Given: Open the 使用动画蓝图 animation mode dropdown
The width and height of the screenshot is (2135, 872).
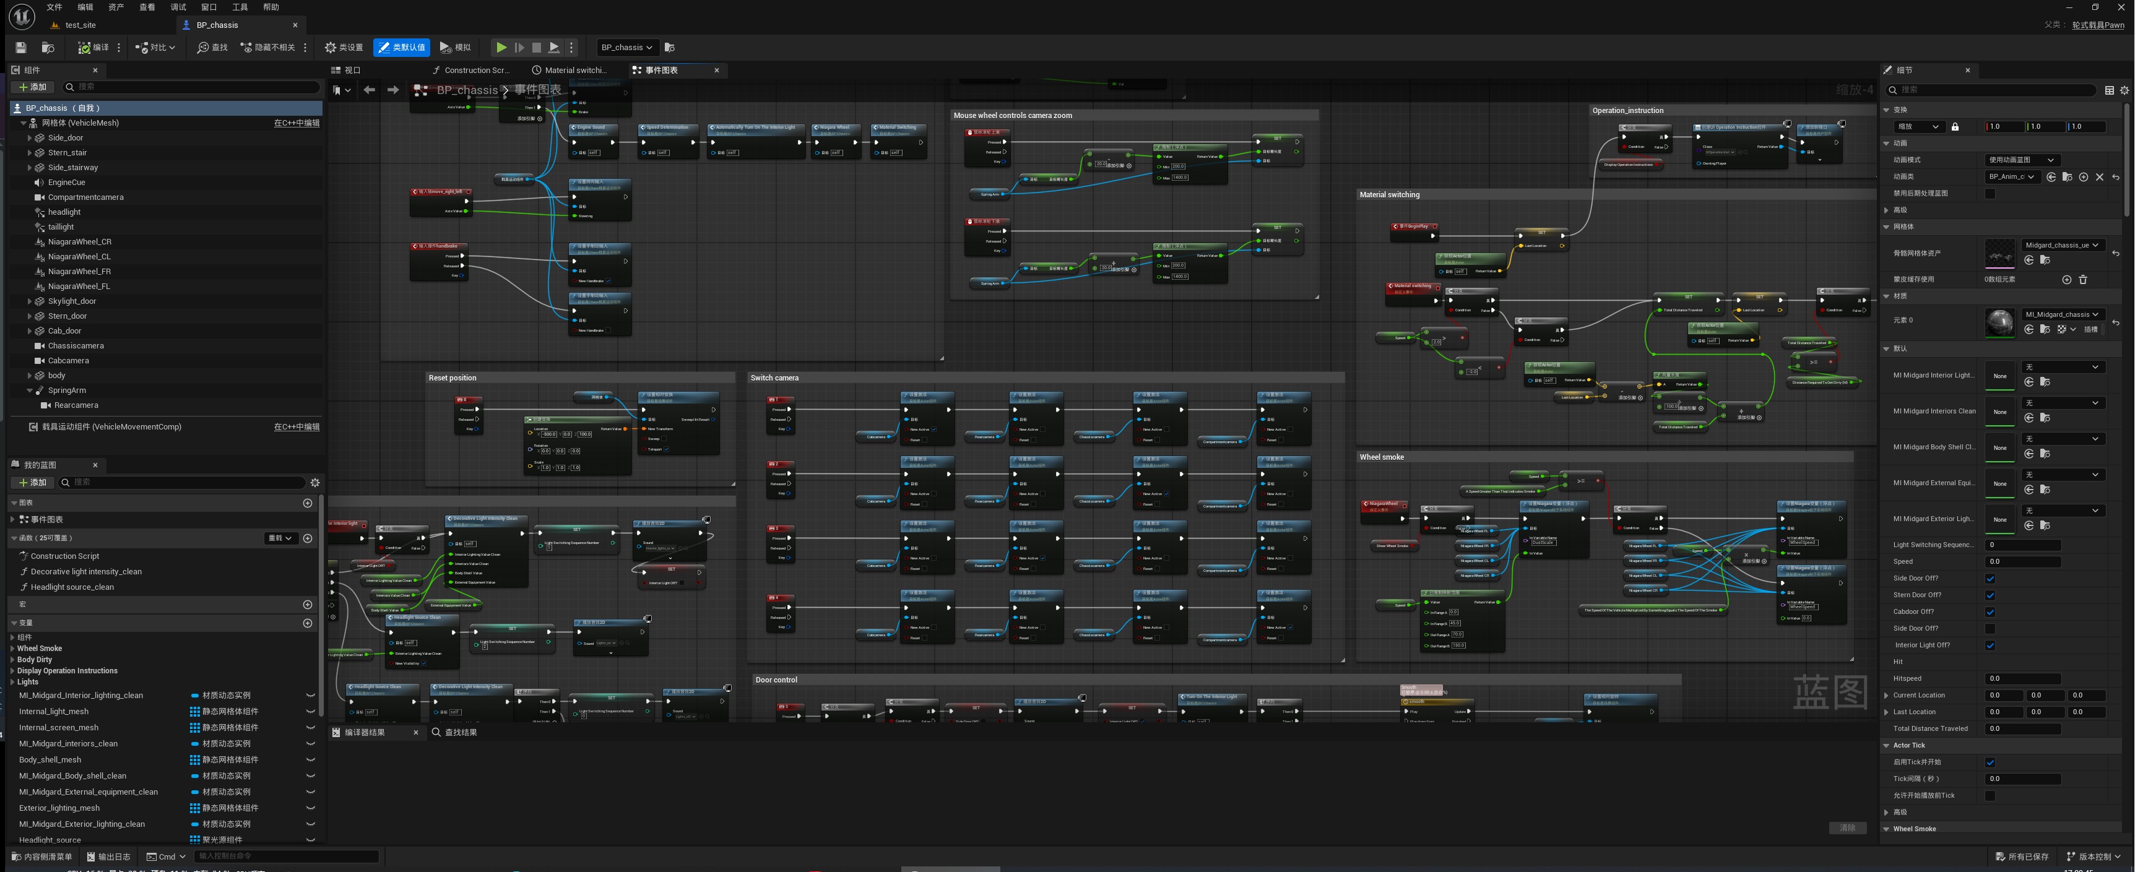Looking at the screenshot, I should point(2022,160).
